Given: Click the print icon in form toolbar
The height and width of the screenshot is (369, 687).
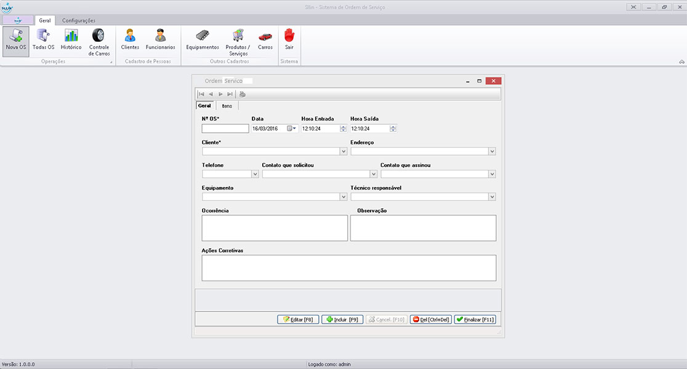Looking at the screenshot, I should [x=243, y=94].
